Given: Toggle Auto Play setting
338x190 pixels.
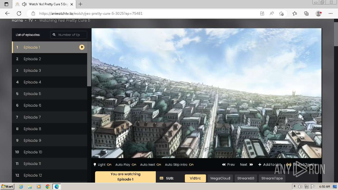Looking at the screenshot, I should click(x=126, y=165).
